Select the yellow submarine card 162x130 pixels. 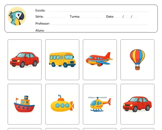[x=62, y=104]
